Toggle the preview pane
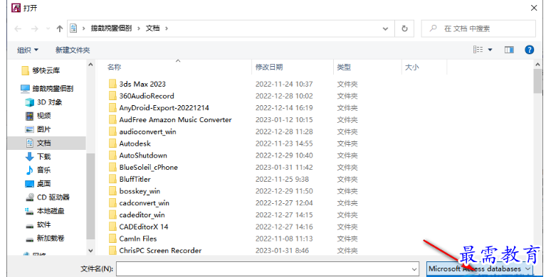The image size is (546, 277). click(x=509, y=50)
